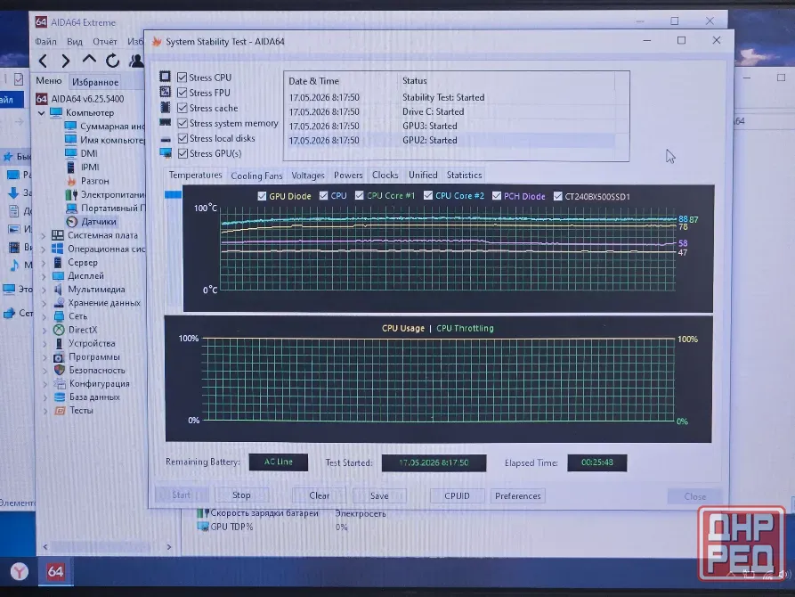The image size is (795, 597).
Task: Open the Clocks tab
Action: [x=385, y=176]
